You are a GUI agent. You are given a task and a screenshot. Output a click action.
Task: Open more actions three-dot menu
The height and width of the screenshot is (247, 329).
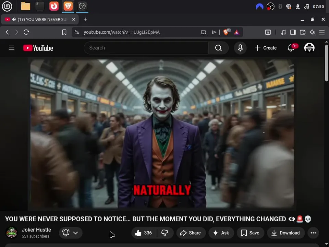(313, 233)
